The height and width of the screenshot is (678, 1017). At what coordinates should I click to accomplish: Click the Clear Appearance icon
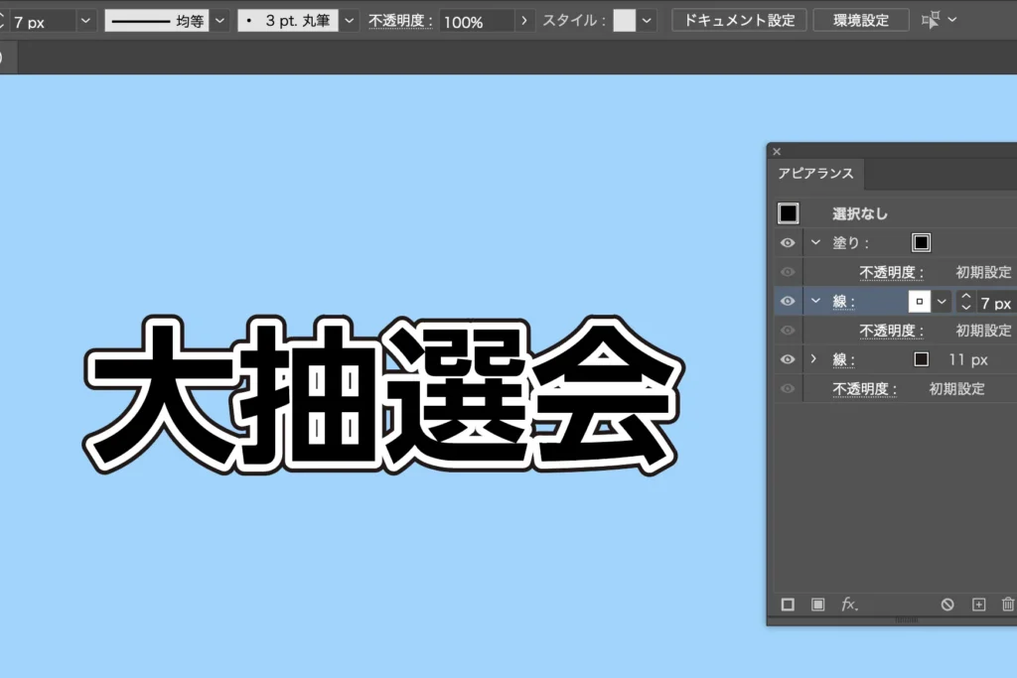[947, 604]
